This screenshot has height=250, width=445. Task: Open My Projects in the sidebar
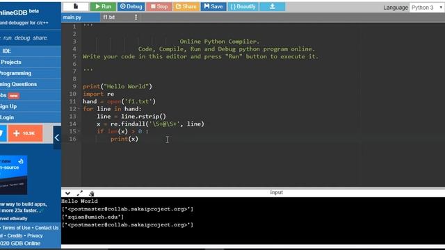(x=31, y=62)
